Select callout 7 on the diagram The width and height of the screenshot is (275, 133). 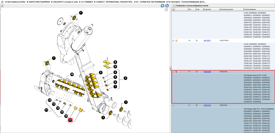tap(115, 87)
